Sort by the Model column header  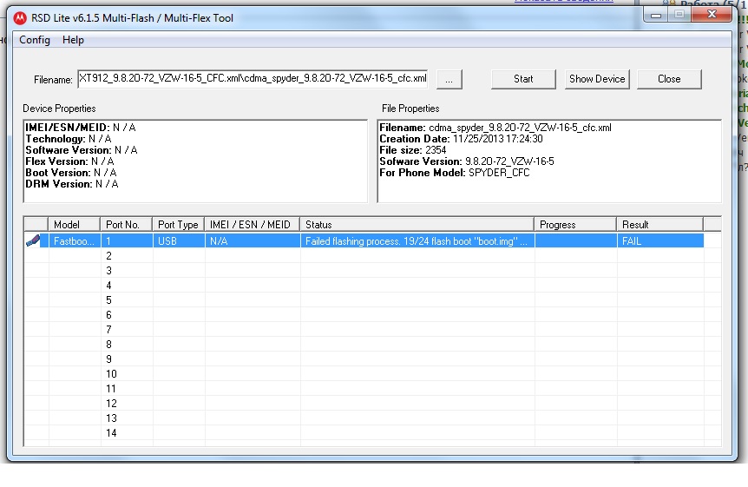pos(74,224)
